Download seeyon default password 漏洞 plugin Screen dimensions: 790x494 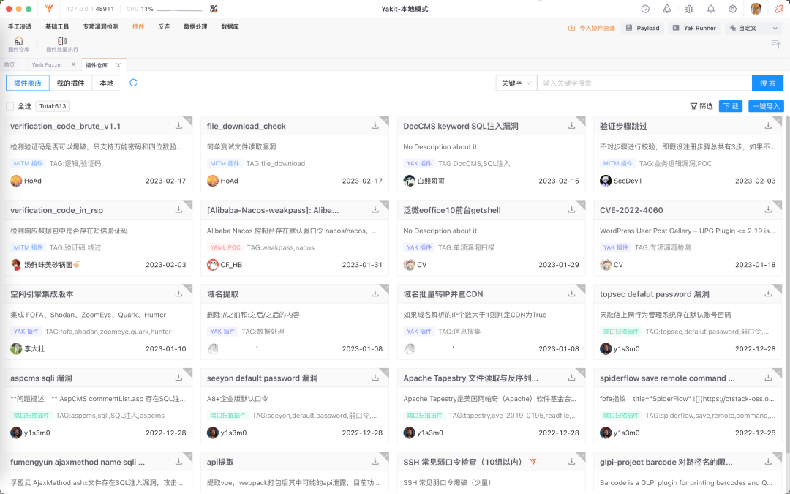point(375,378)
